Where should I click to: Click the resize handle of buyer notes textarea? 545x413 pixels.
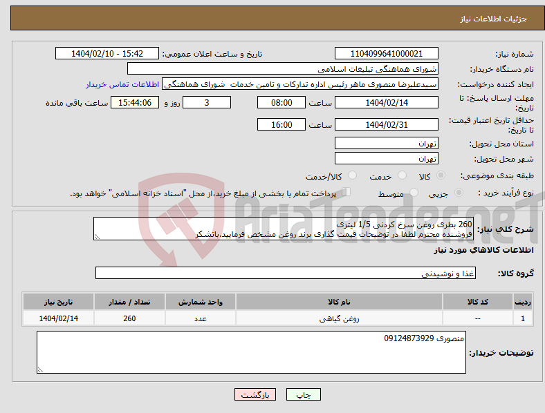click(x=40, y=370)
